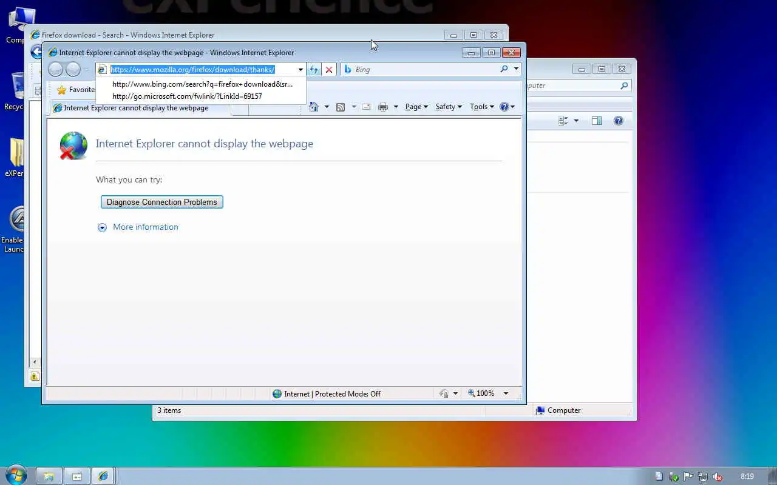Click Diagnose Connection Problems button
The image size is (777, 485).
(x=162, y=202)
